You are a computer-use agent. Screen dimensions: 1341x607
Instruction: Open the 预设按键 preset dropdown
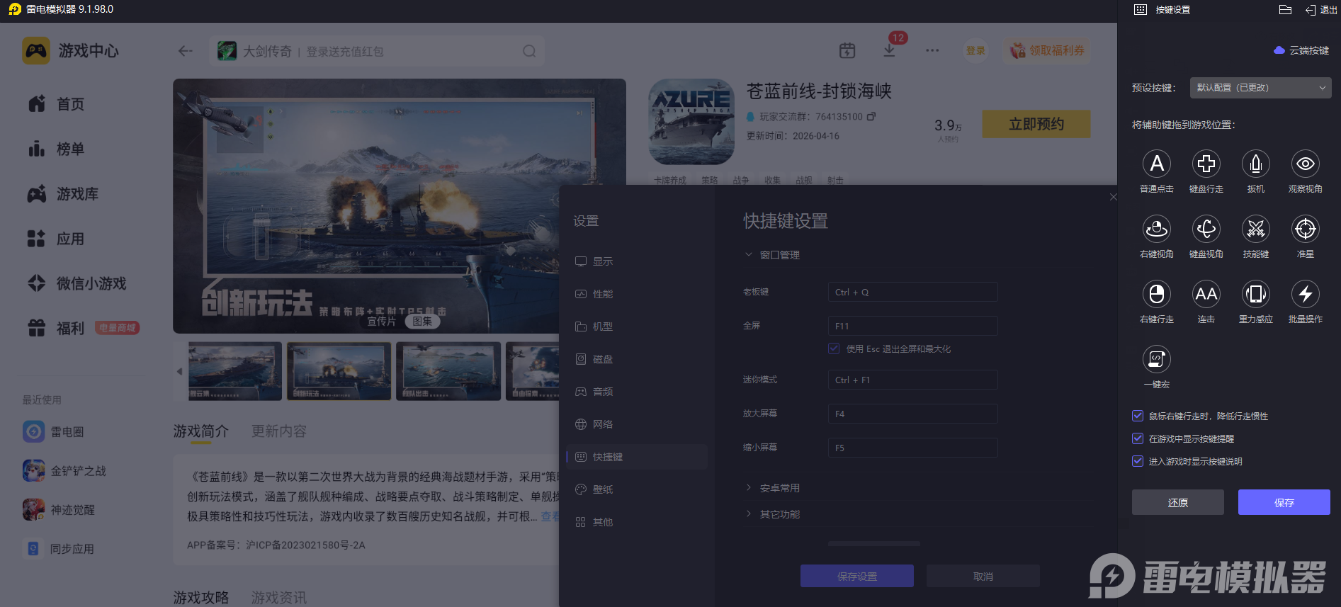tap(1260, 88)
